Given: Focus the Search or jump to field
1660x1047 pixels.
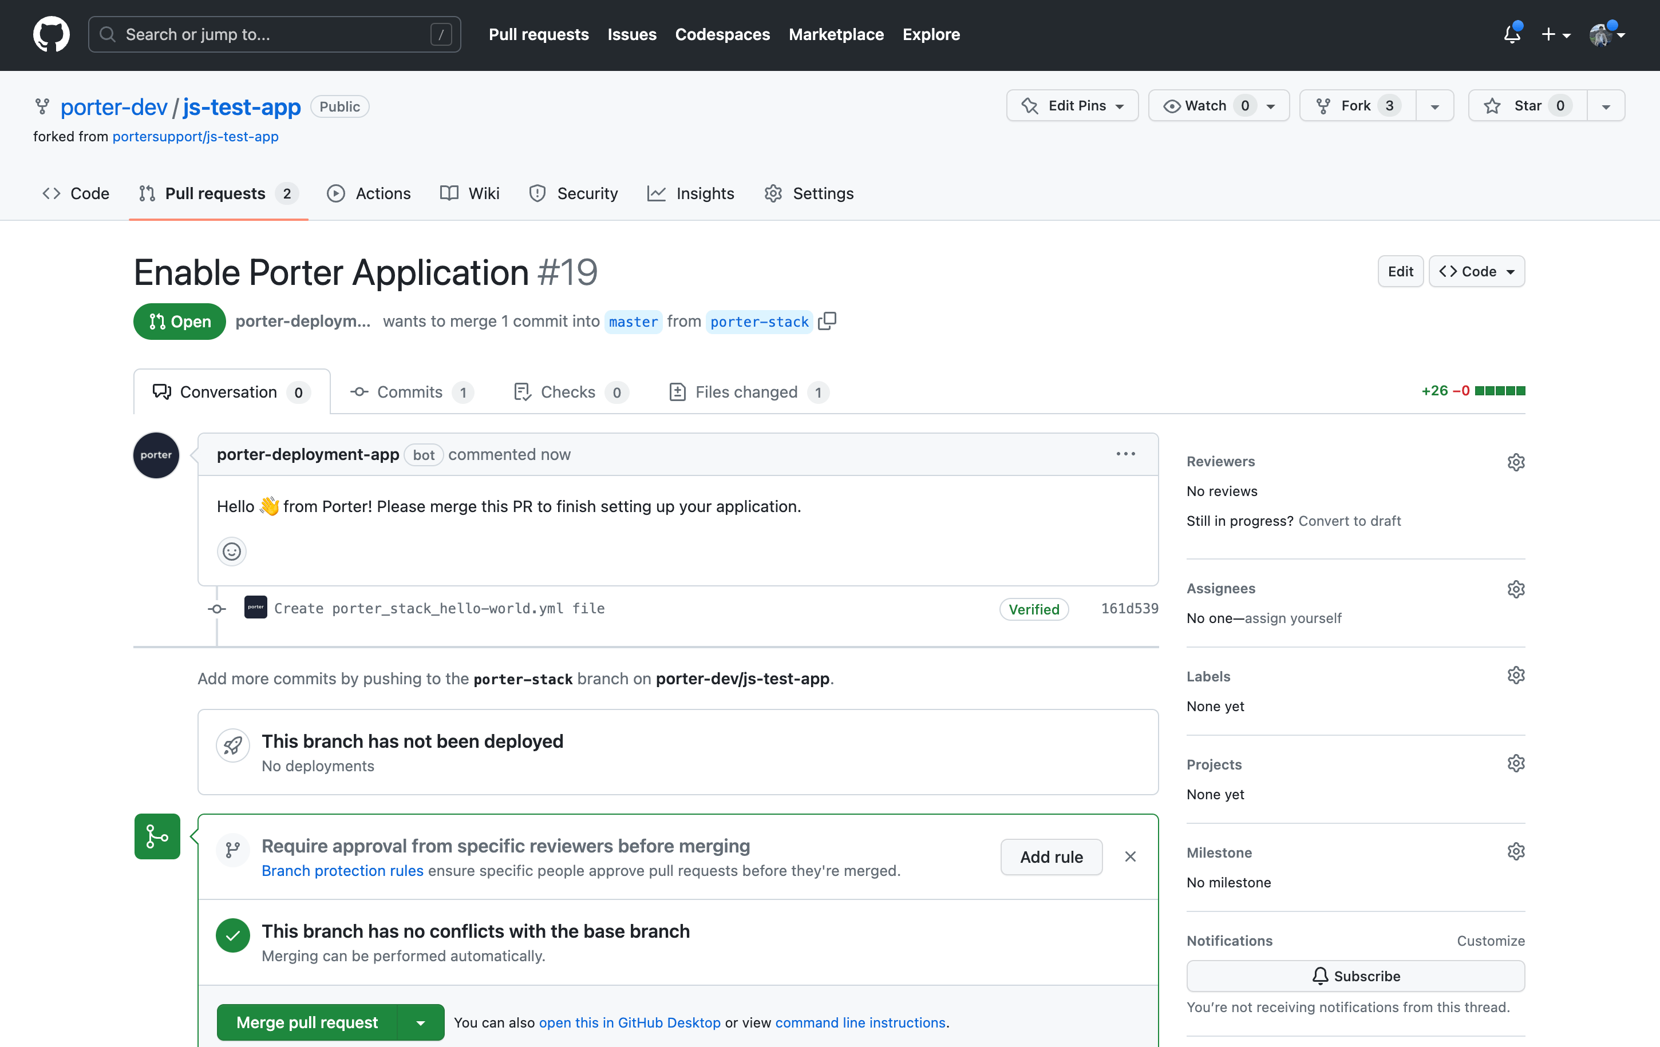Looking at the screenshot, I should [274, 34].
